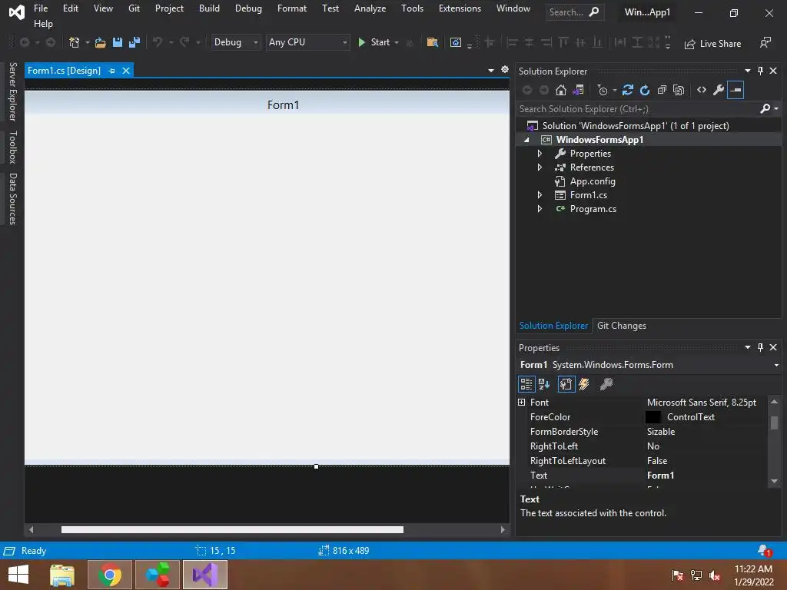
Task: Open File Explorer from the taskbar
Action: (x=61, y=575)
